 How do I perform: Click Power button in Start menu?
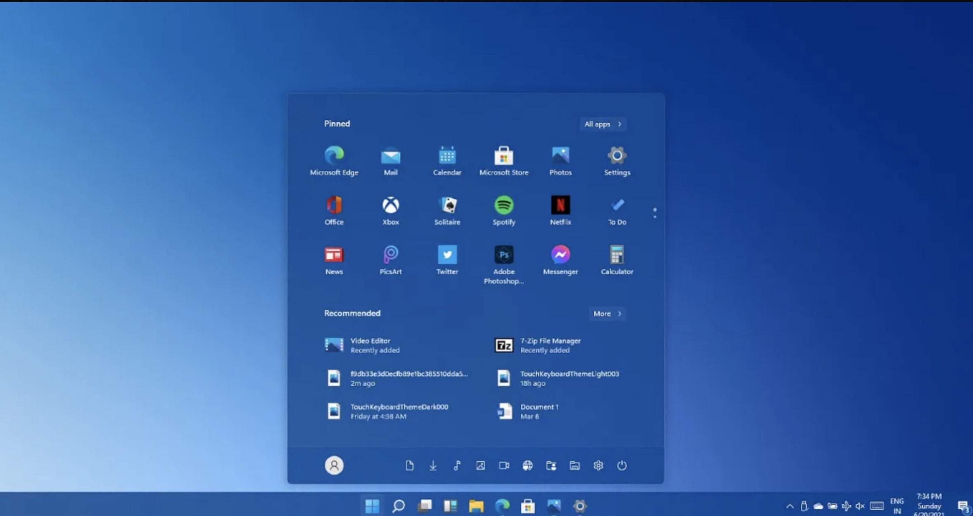click(x=622, y=465)
